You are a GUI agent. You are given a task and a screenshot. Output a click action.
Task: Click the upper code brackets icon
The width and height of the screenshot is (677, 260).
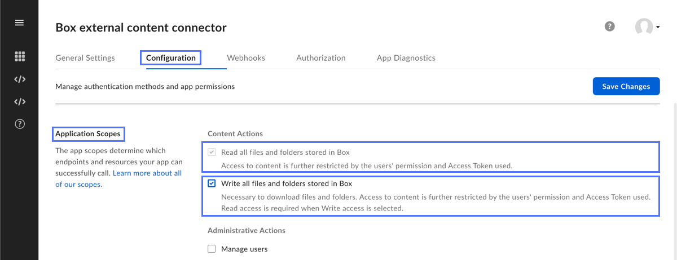(20, 79)
